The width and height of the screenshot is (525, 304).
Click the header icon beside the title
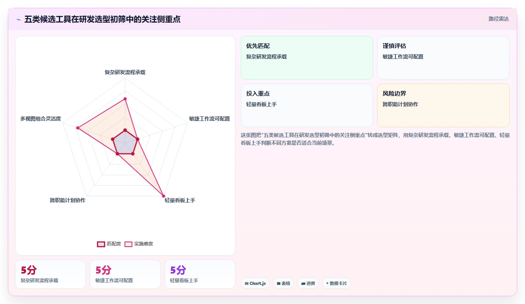[18, 20]
